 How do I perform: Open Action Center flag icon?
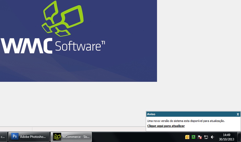coord(200,137)
